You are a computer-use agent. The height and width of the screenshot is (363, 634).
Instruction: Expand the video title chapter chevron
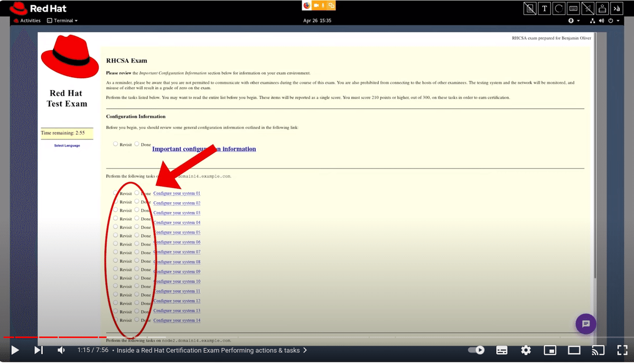click(305, 350)
